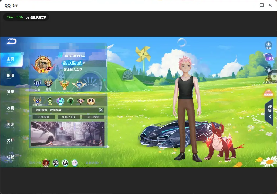Open the cherry blossom street photo thumbnail
Viewport: 277px width, 194px height.
[x=67, y=134]
